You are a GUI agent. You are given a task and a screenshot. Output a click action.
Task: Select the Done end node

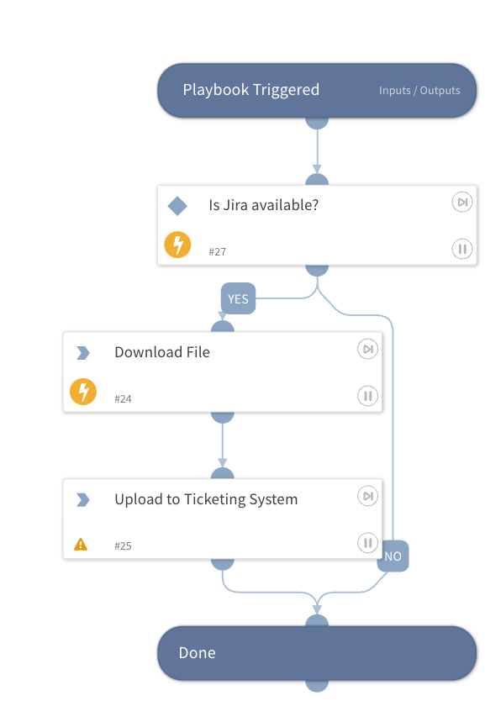(x=317, y=653)
